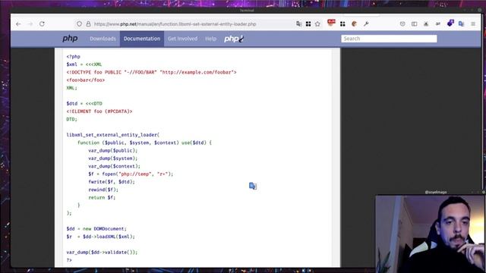Click the grid icon inside the address bar
The width and height of the screenshot is (486, 273).
(x=308, y=24)
